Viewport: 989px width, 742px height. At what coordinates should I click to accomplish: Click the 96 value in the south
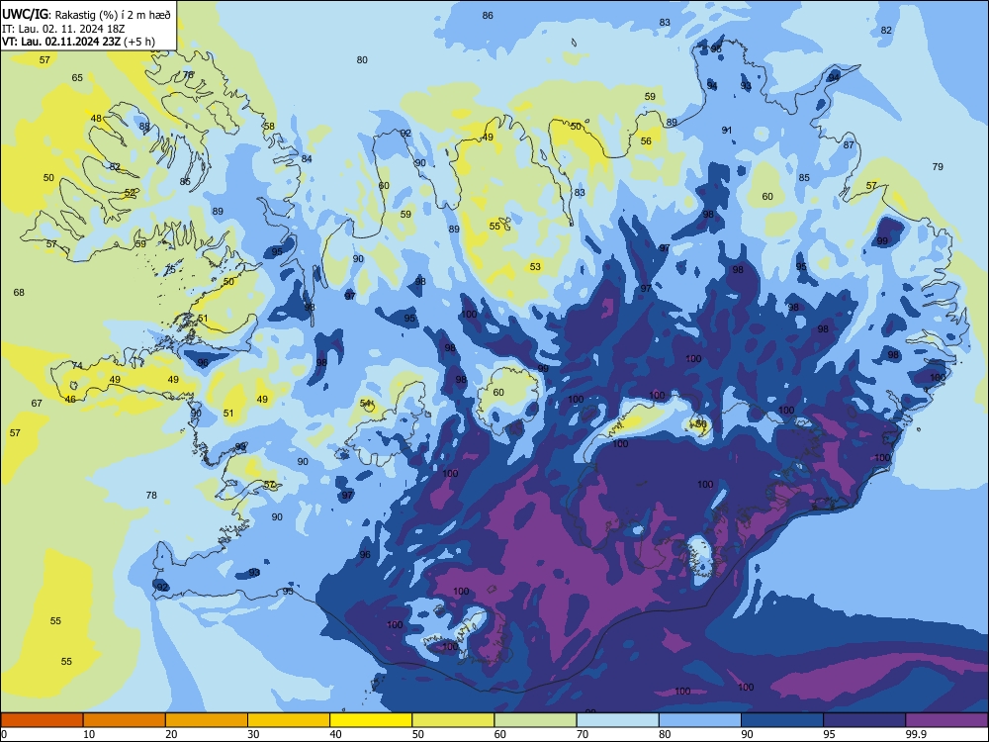[365, 555]
